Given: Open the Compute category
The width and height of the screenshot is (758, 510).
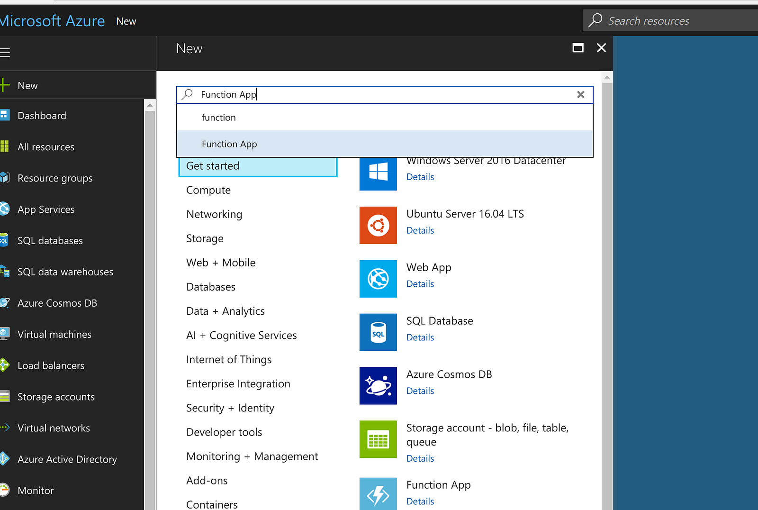Looking at the screenshot, I should [208, 190].
